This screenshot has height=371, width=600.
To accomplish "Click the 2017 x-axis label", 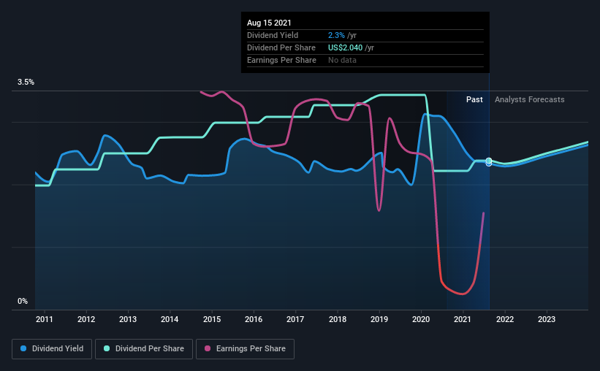I will (x=295, y=319).
